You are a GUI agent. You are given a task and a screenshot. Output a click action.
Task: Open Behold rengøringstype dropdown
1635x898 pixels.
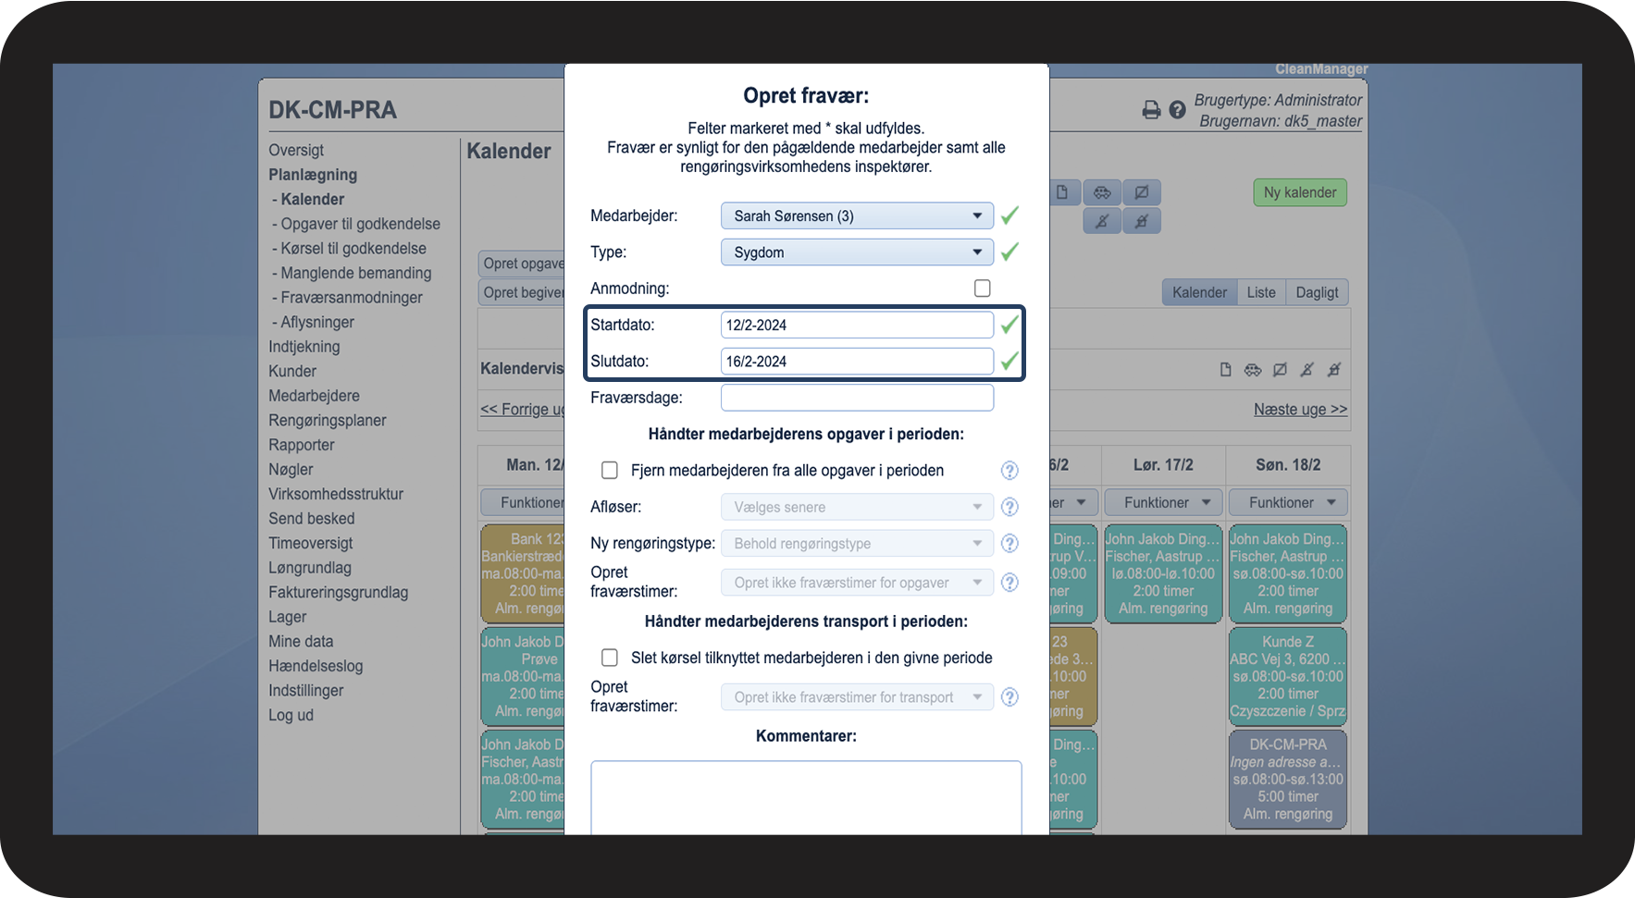coord(857,544)
